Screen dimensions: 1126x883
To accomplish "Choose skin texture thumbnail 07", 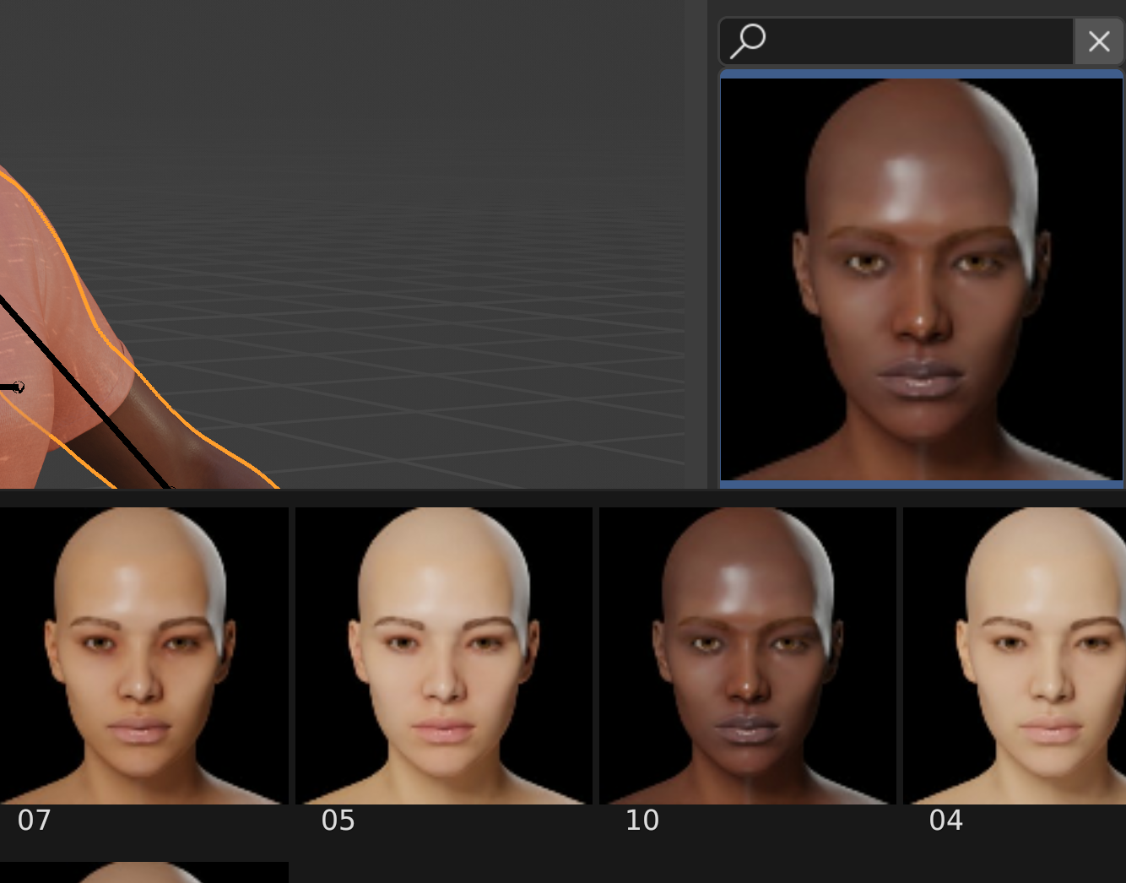I will click(143, 655).
